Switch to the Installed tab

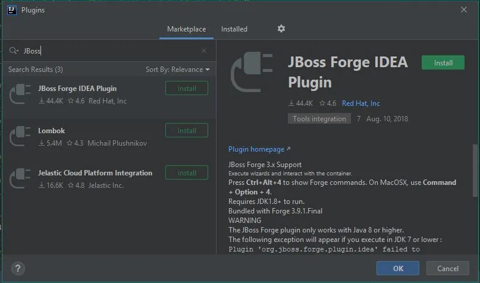(234, 29)
